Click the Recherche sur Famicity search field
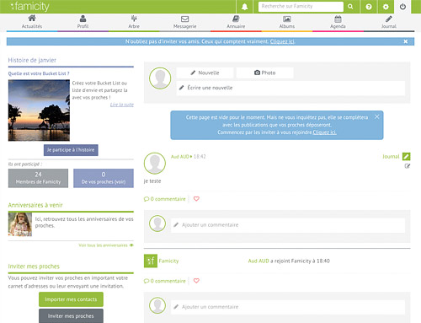 (x=301, y=7)
